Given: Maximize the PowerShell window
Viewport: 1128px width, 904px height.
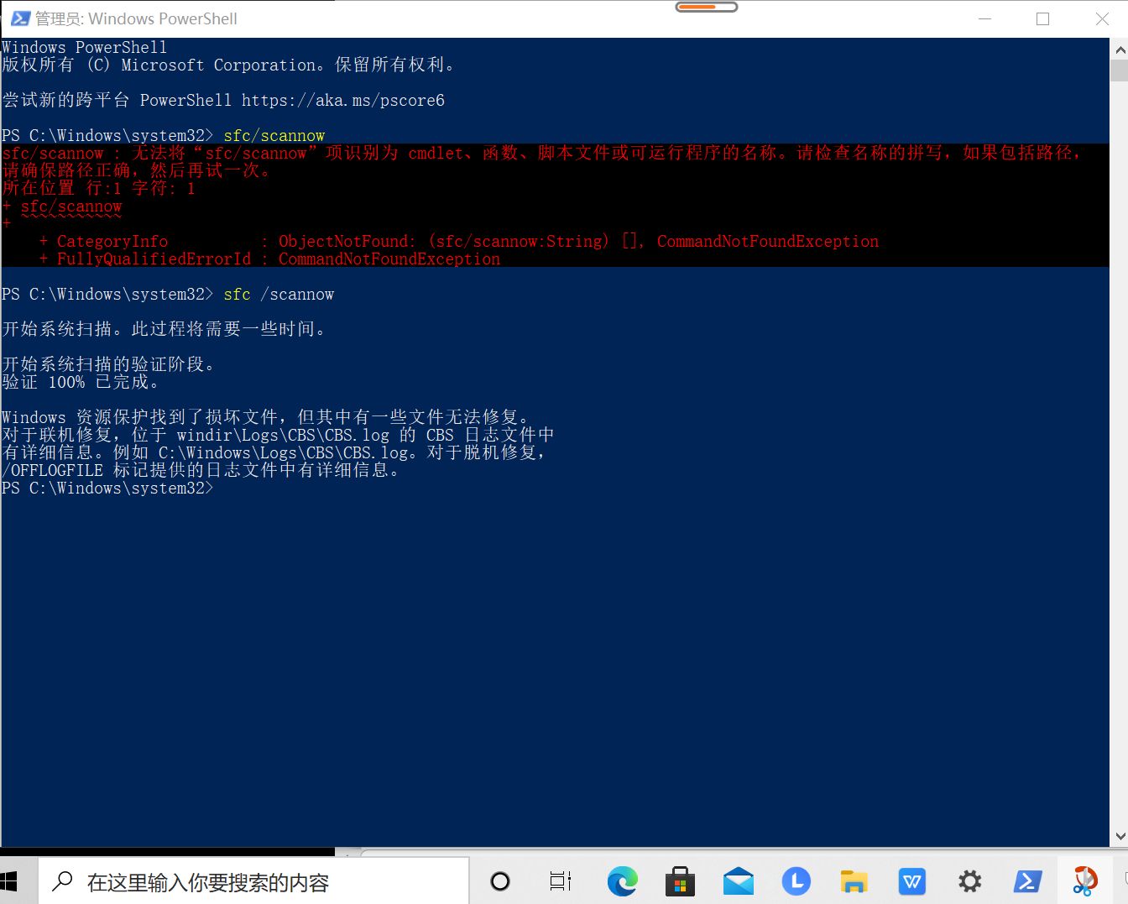Looking at the screenshot, I should (x=1043, y=18).
